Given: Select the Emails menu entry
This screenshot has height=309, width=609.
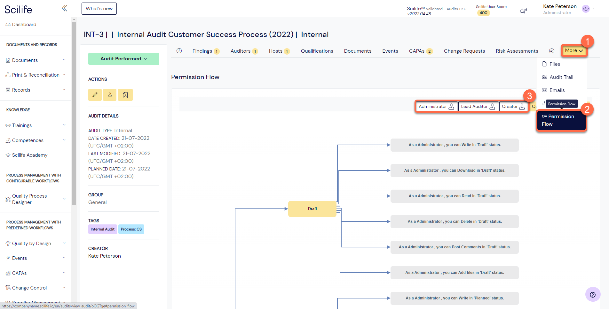Looking at the screenshot, I should (x=553, y=90).
